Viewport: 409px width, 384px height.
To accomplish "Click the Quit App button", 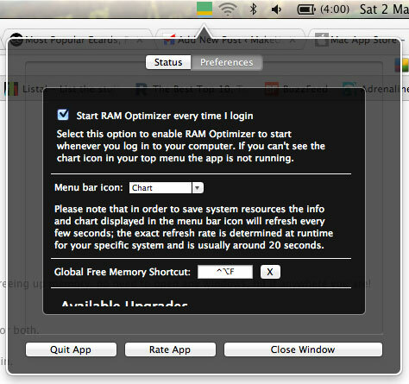I will pyautogui.click(x=71, y=349).
